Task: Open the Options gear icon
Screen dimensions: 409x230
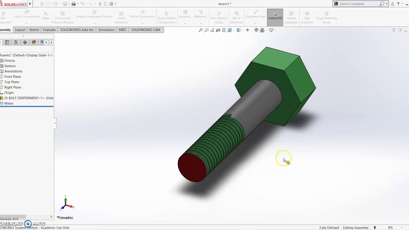Action: (111, 4)
